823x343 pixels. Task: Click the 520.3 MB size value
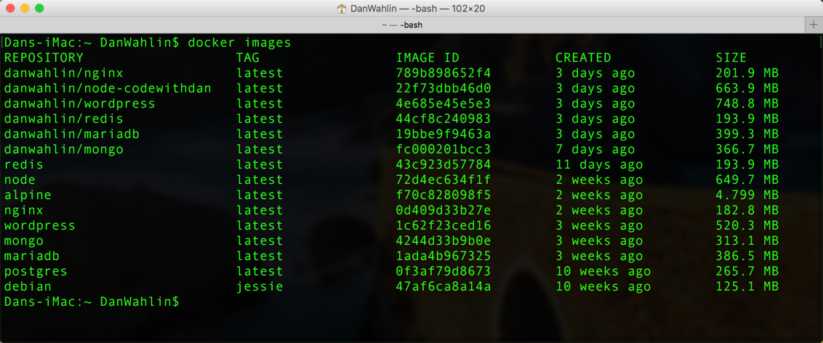pos(747,225)
